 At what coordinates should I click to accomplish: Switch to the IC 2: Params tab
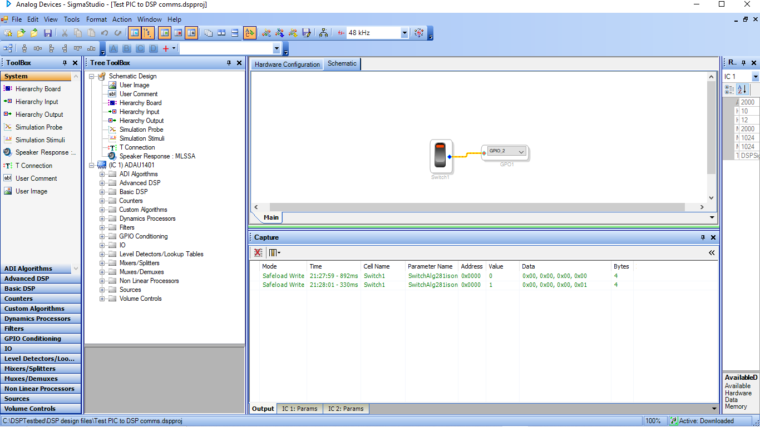346,409
